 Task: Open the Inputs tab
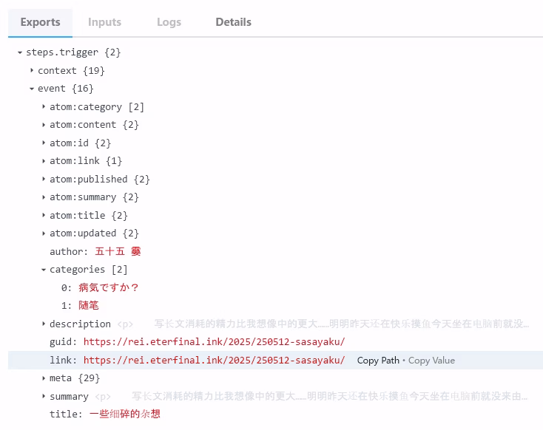pyautogui.click(x=104, y=22)
